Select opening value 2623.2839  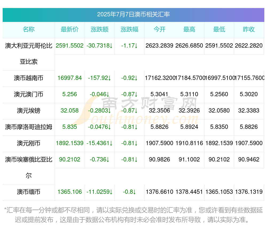tap(159, 45)
